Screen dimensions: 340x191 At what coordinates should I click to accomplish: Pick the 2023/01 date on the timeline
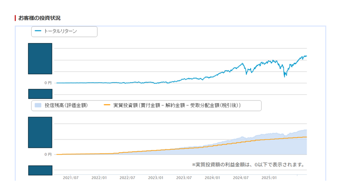click(156, 178)
